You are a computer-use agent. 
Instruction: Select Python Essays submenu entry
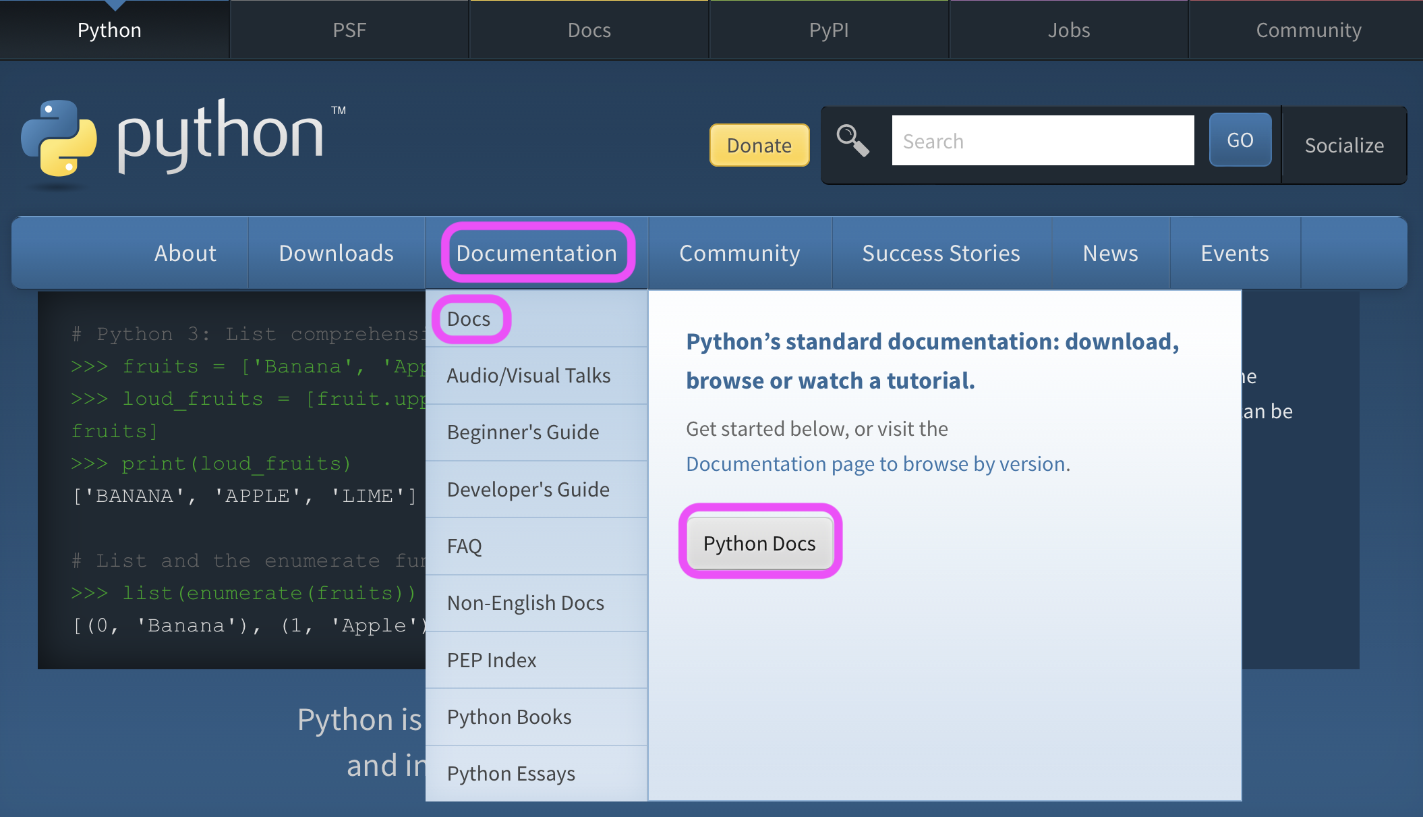[x=537, y=773]
